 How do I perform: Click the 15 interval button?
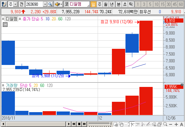point(162,5)
